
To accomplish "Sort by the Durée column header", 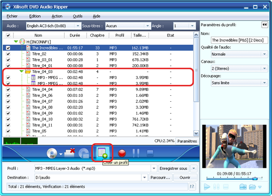I will (x=75, y=35).
